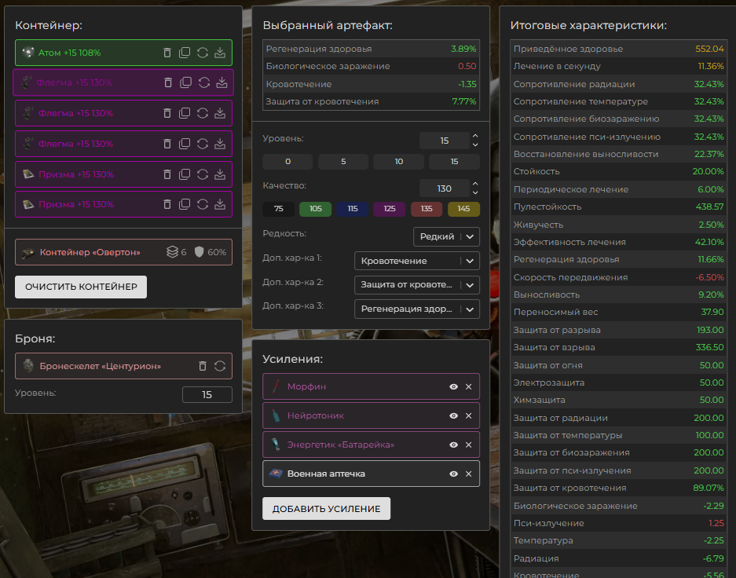Select the red 135 quality swatch
The height and width of the screenshot is (578, 736).
click(x=427, y=209)
